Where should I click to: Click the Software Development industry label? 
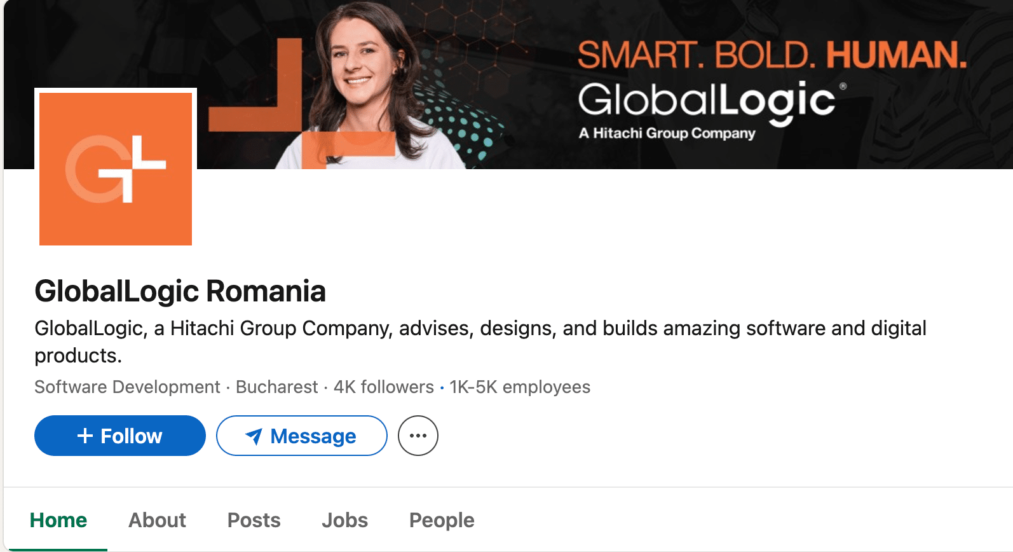(125, 387)
